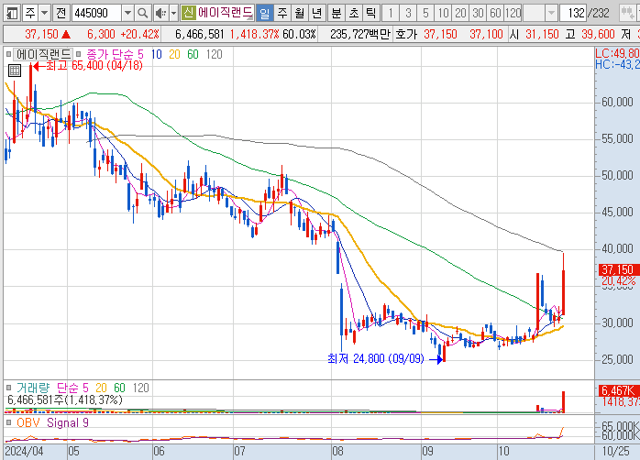The height and width of the screenshot is (460, 640).
Task: Switch to the 분 minute chart period
Action: click(x=337, y=13)
